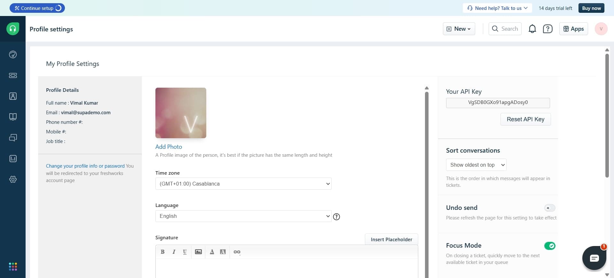Open the Sort conversations dropdown

point(476,165)
